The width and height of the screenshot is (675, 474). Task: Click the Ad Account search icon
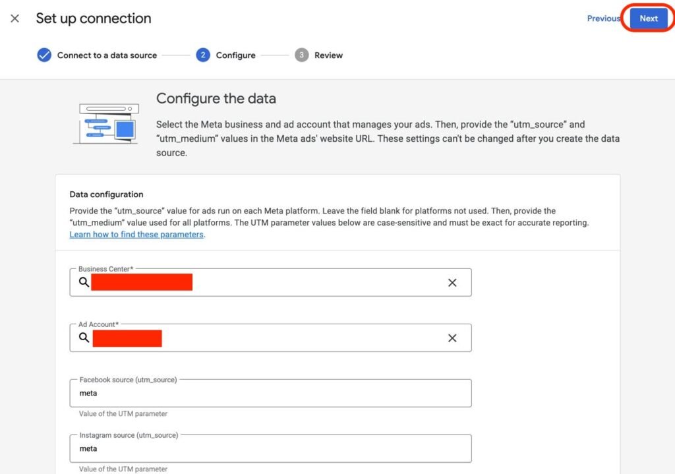[x=84, y=338]
